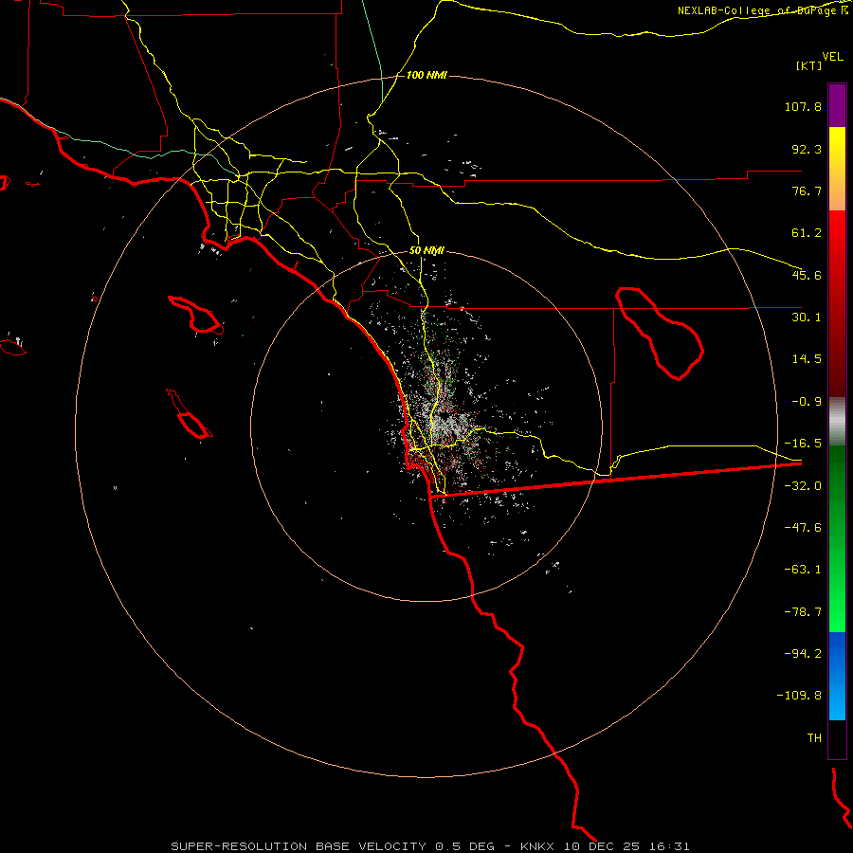This screenshot has height=853, width=853.
Task: Click the [KT] units label
Action: point(809,65)
